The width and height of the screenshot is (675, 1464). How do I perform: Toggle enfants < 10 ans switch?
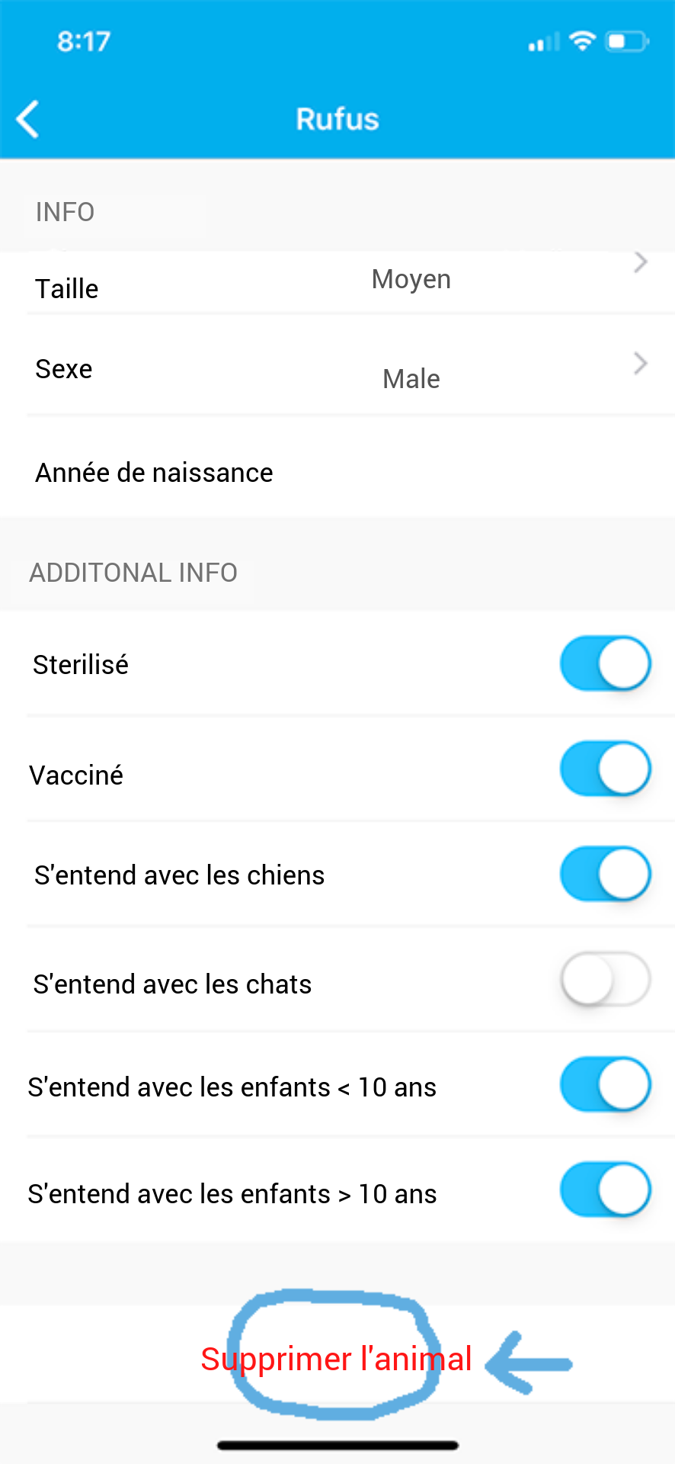(x=606, y=1084)
